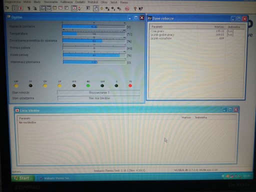
Task: Click the red X toolbar icon
Action: coord(21,8)
